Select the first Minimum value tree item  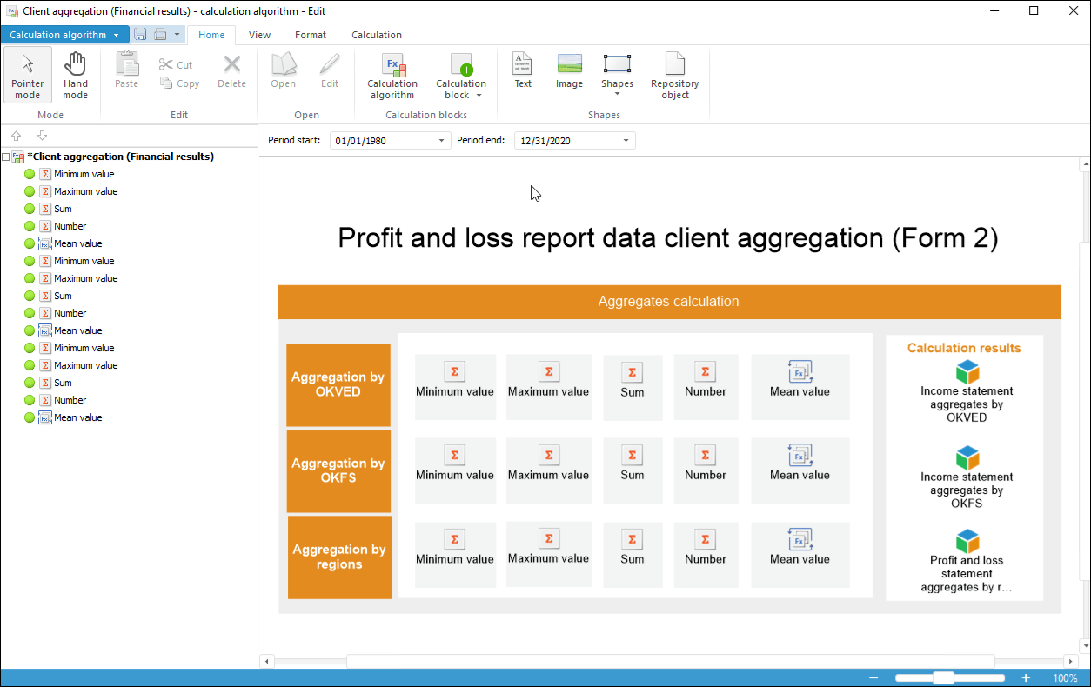(x=84, y=174)
